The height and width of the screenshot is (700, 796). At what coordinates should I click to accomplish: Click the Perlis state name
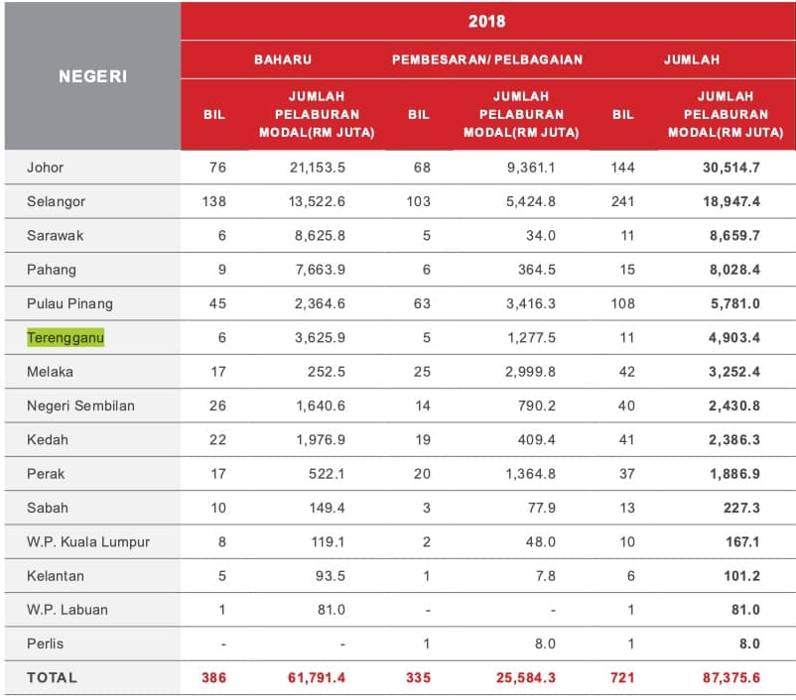tap(46, 643)
